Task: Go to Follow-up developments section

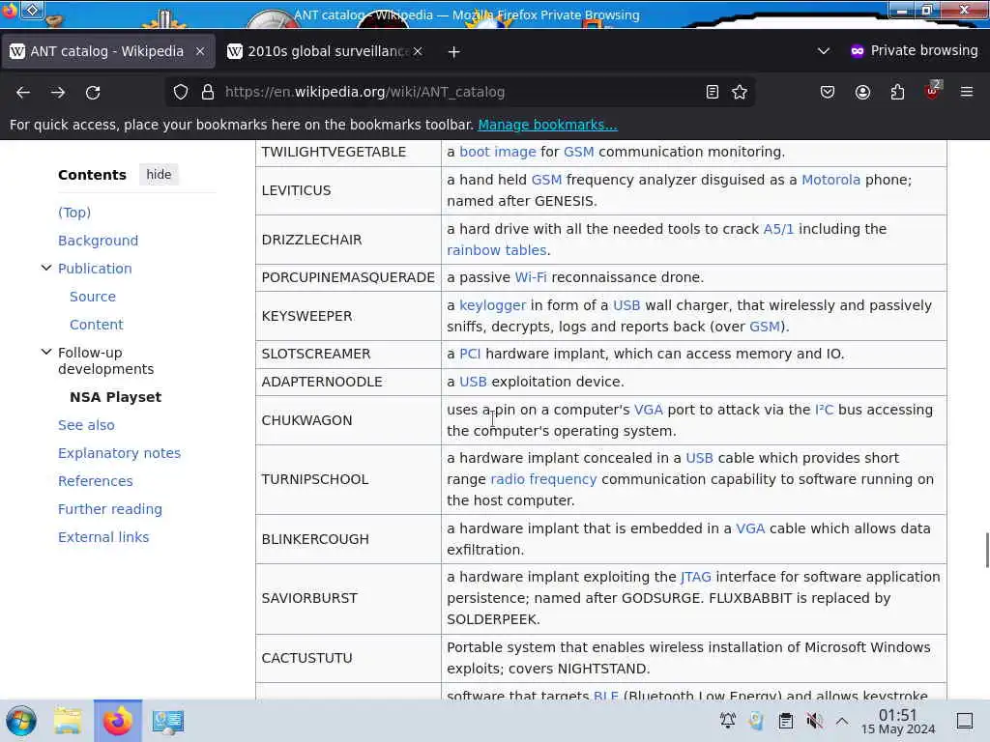Action: pos(105,360)
